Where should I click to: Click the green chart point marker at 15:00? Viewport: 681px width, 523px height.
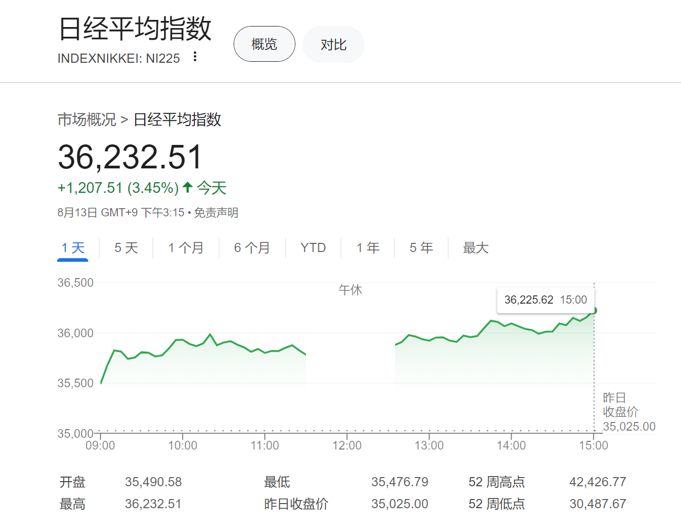tap(593, 310)
